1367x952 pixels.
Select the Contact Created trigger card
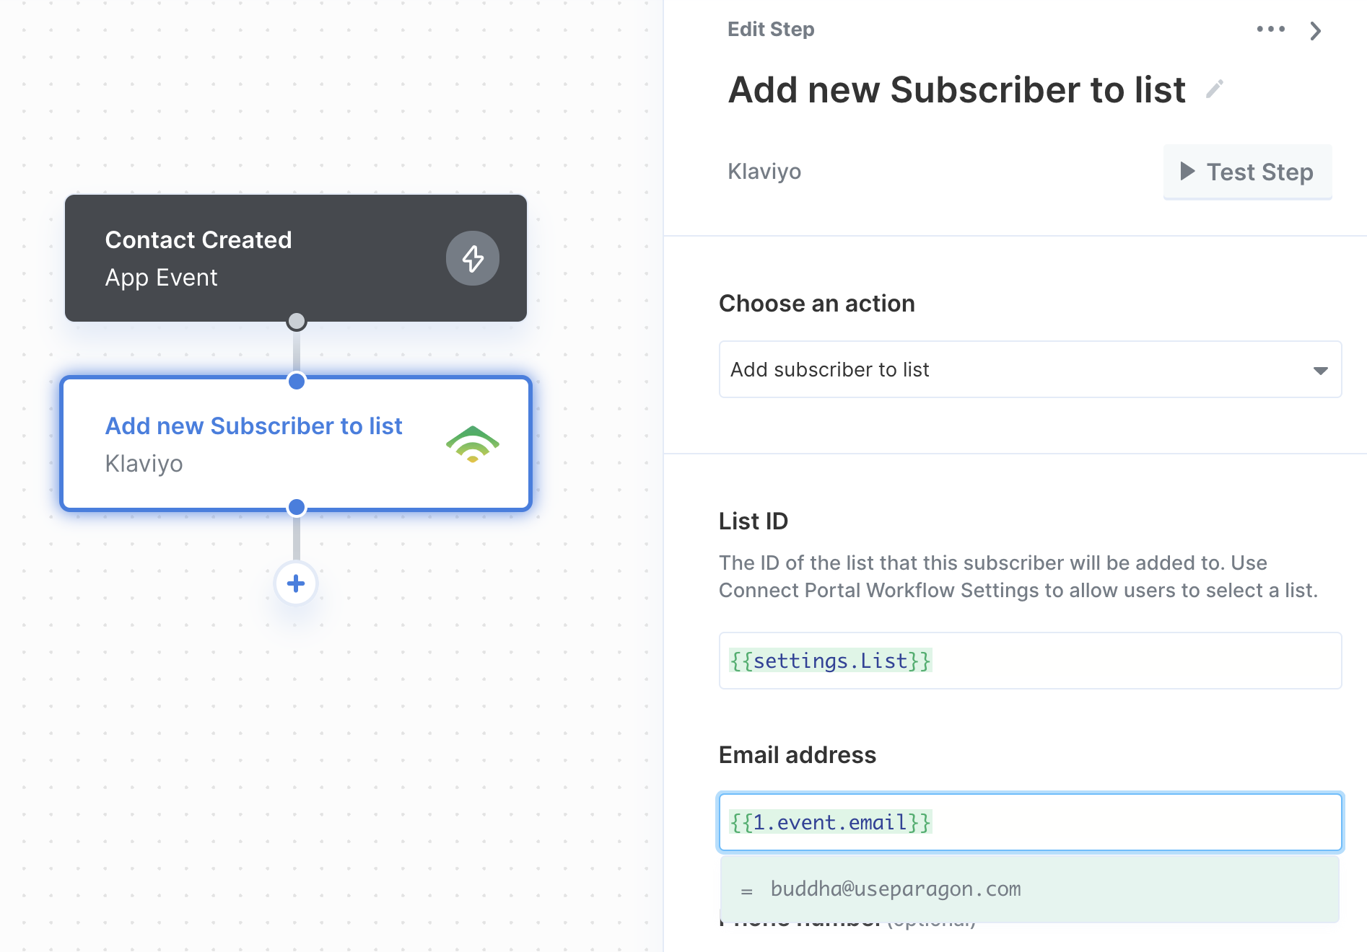(296, 258)
